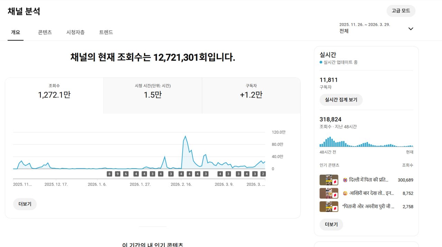Click the 실시간 집계 보기 button
This screenshot has height=247, width=442.
[341, 100]
